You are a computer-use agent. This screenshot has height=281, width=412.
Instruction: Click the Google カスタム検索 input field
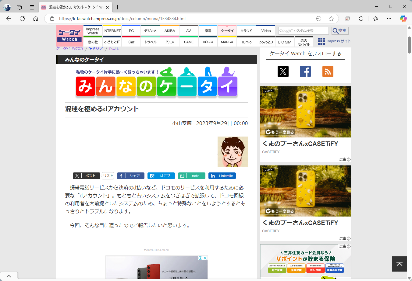[303, 30]
